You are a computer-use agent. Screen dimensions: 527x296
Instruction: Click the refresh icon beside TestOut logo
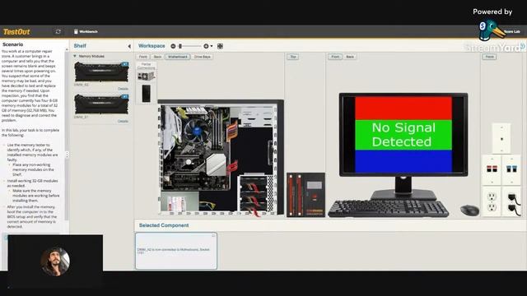[58, 31]
